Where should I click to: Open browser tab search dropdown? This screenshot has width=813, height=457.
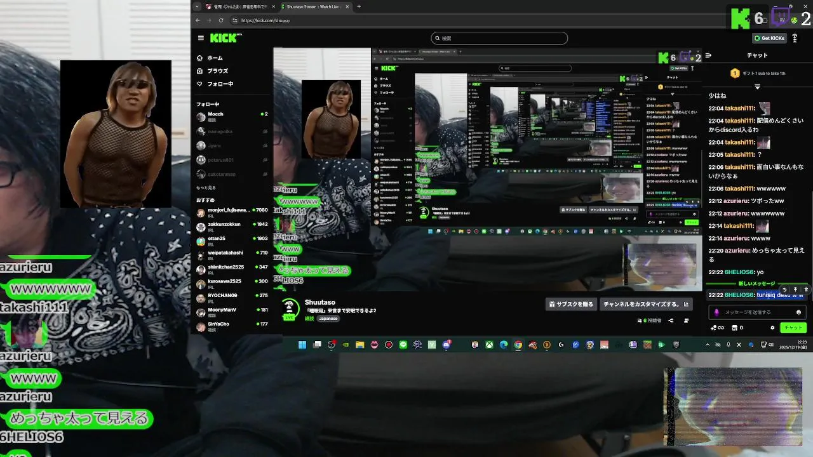coord(198,6)
